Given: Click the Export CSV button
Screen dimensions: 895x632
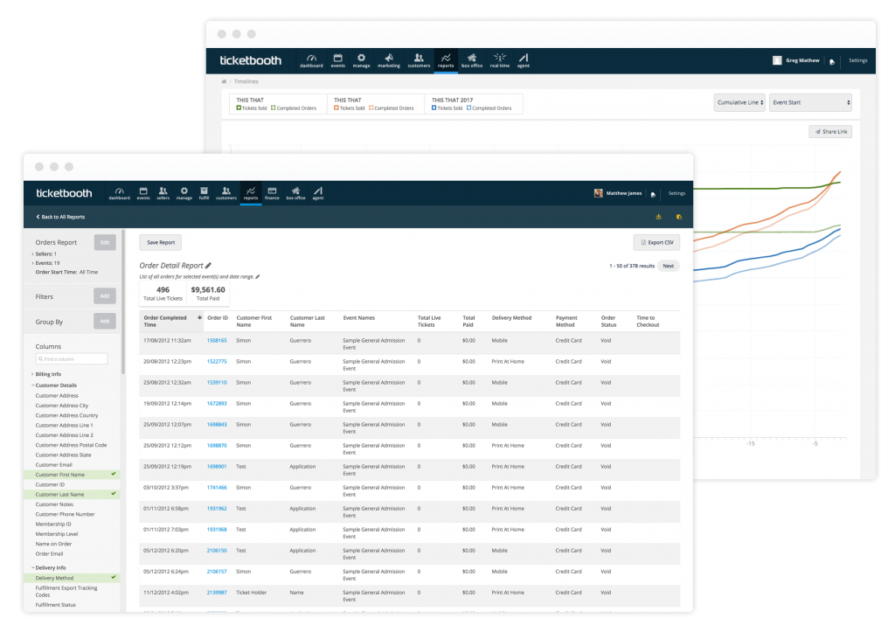Looking at the screenshot, I should tap(656, 242).
